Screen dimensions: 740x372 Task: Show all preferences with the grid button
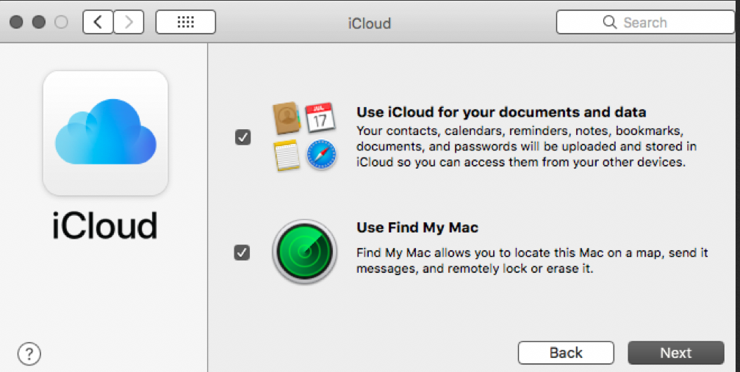186,22
